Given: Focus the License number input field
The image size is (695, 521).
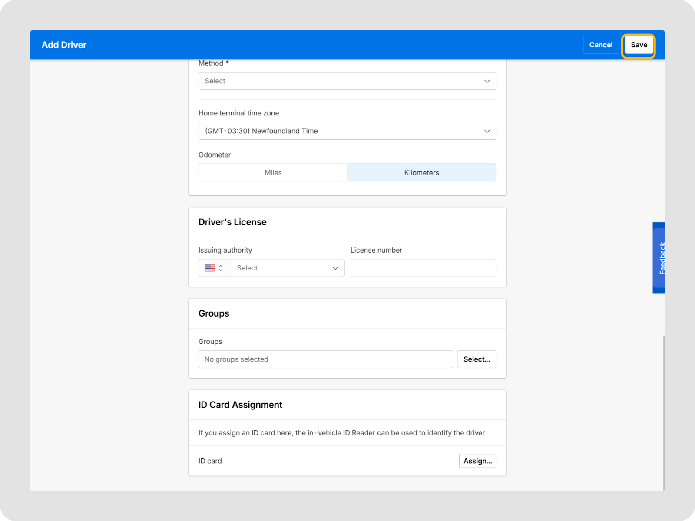Looking at the screenshot, I should [x=423, y=268].
